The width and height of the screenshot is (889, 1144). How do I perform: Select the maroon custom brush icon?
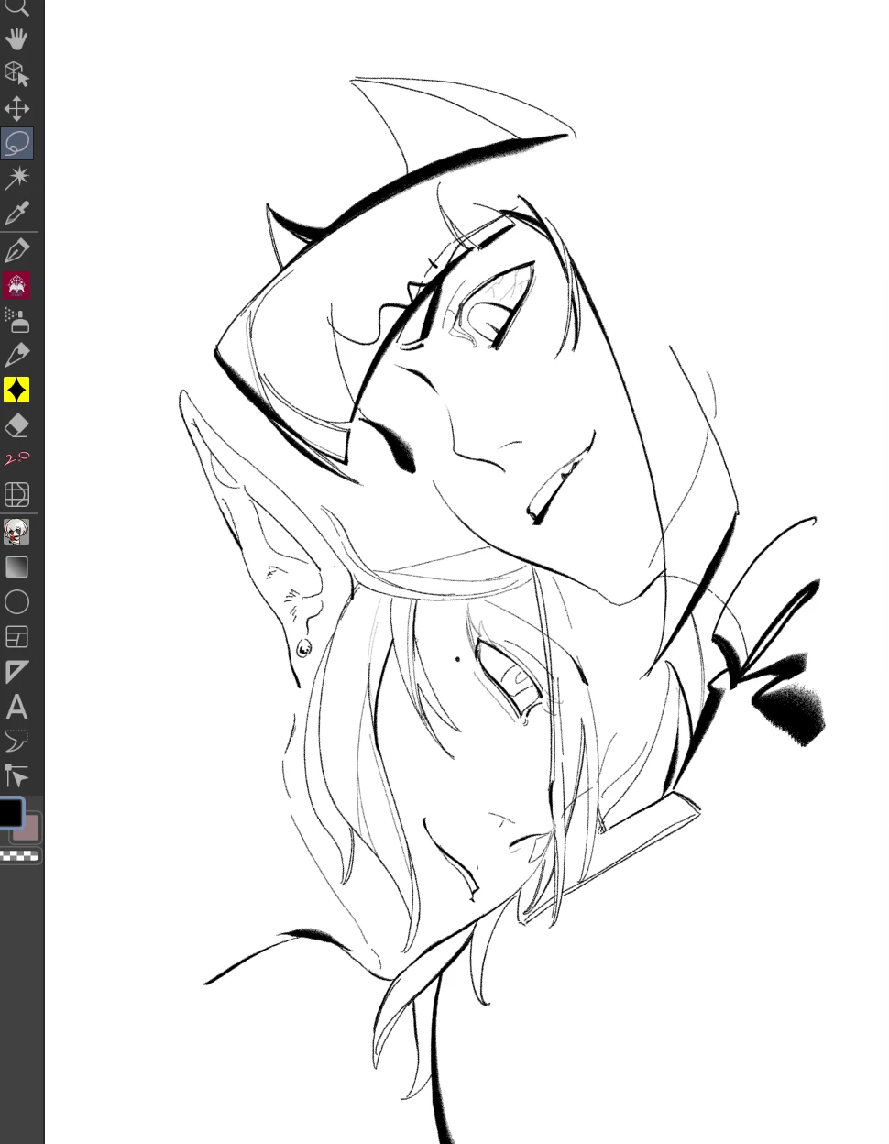coord(16,285)
